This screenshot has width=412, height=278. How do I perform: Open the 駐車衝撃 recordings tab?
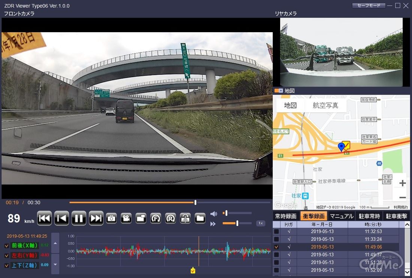(397, 216)
